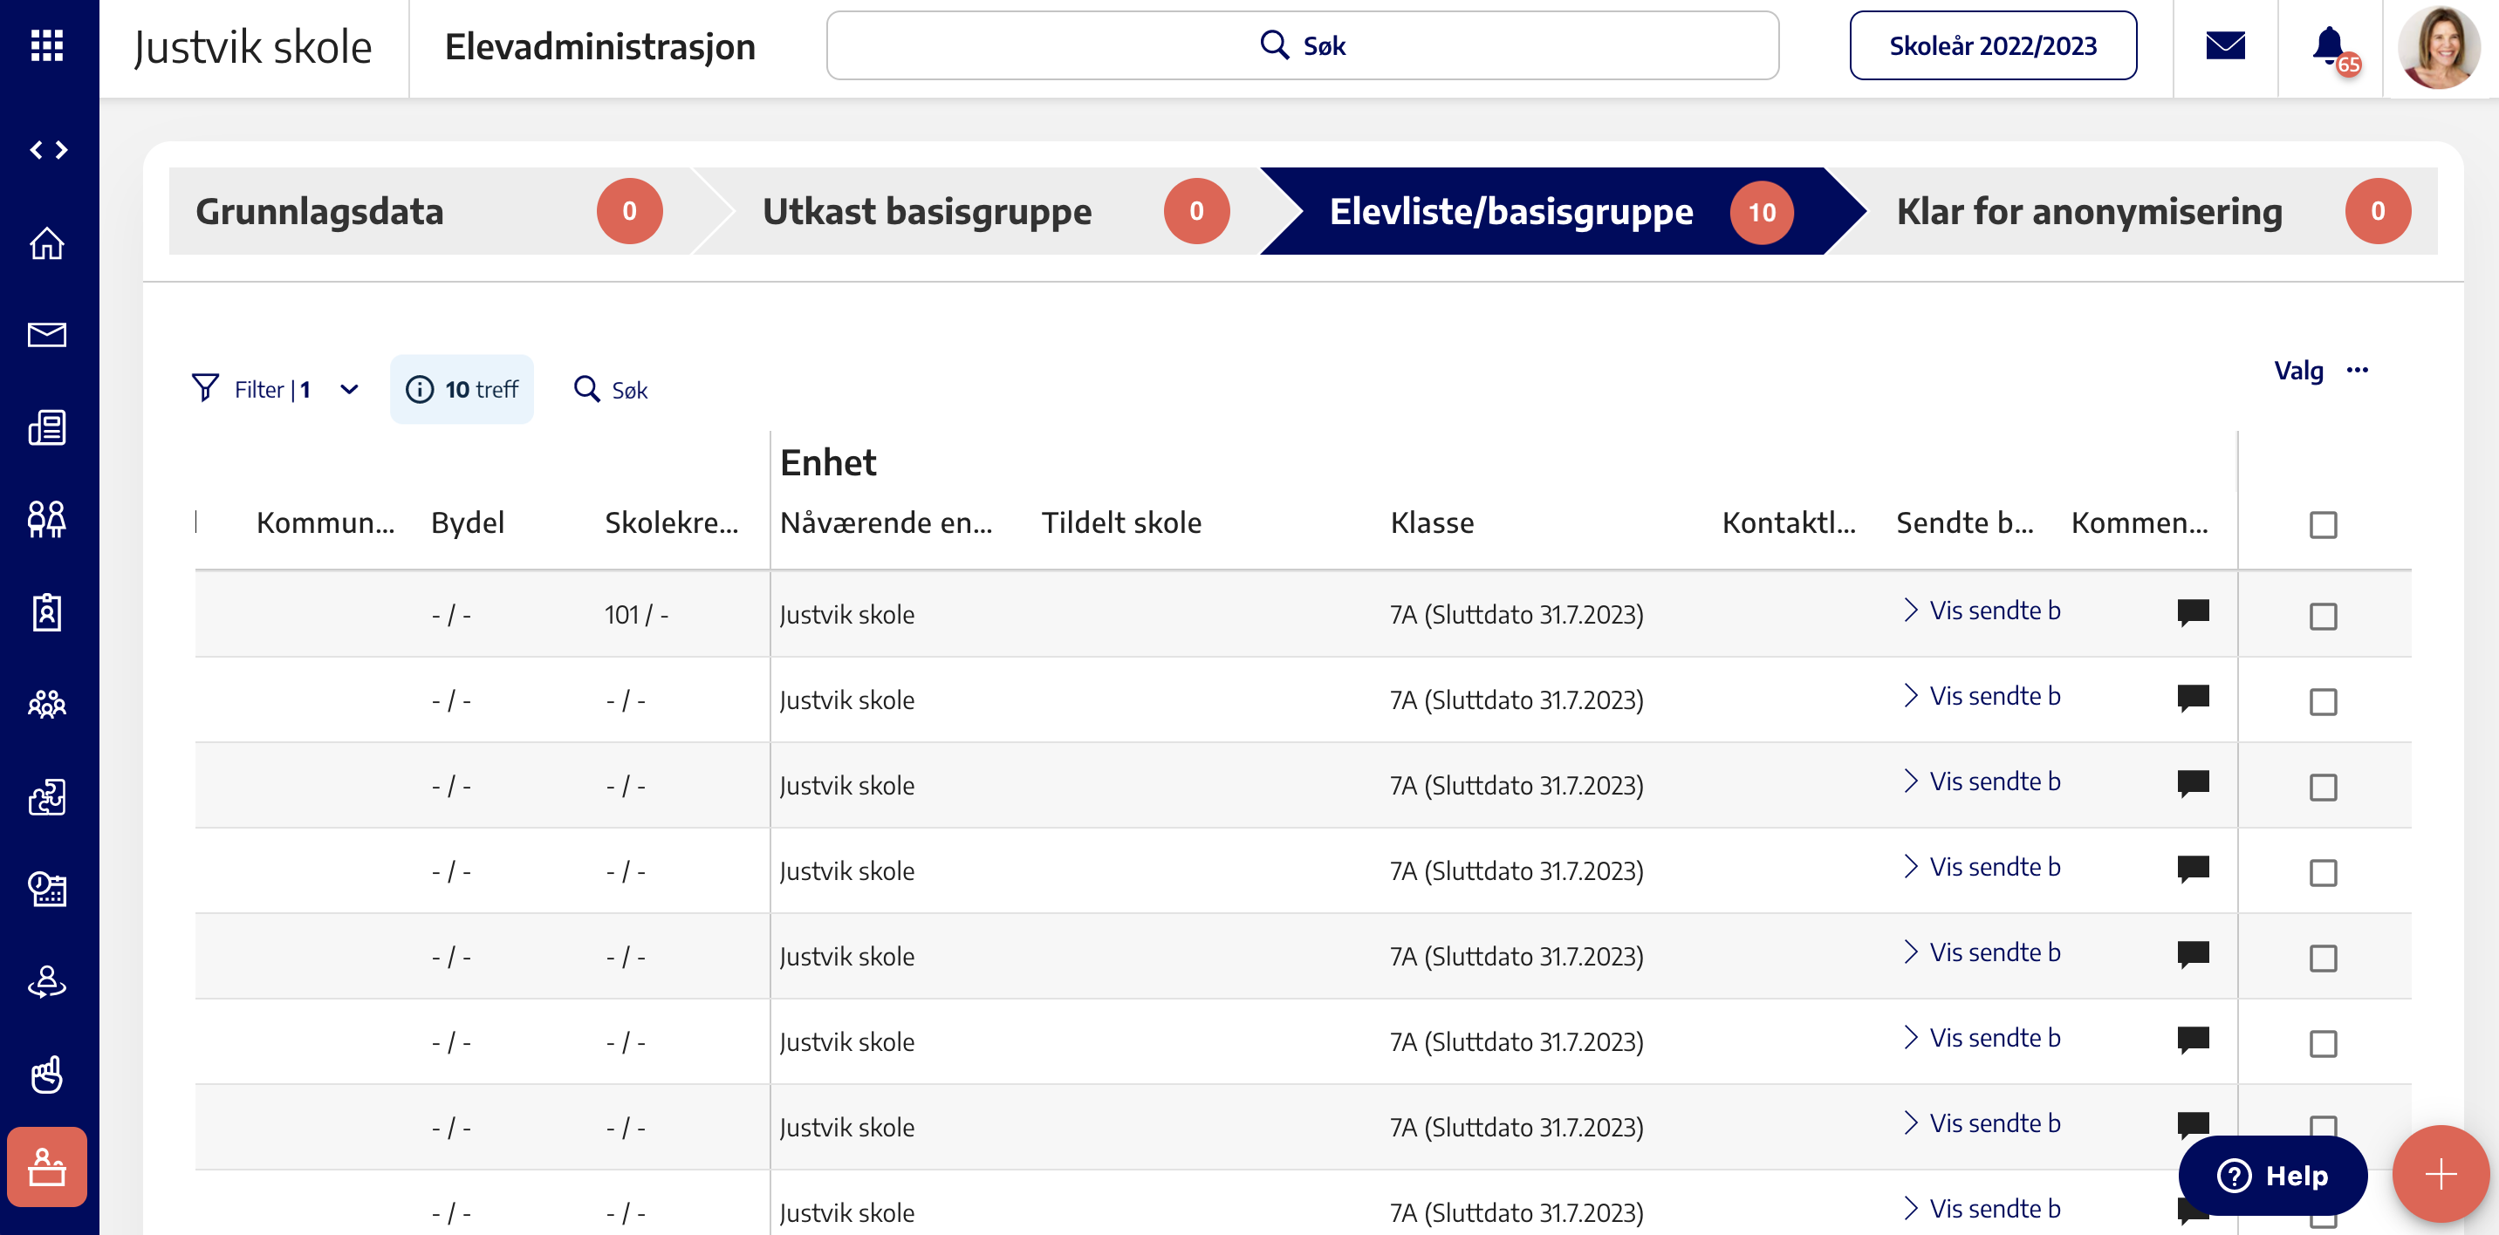2499x1235 pixels.
Task: Open the newspaper icon in sidebar
Action: click(46, 426)
